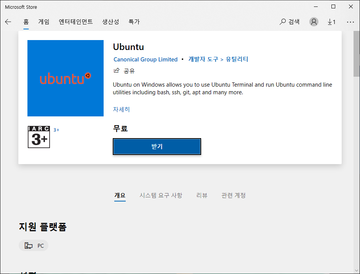Viewport: 360px width, 274px height.
Task: Click the 3+ age rating link
Action: point(56,130)
